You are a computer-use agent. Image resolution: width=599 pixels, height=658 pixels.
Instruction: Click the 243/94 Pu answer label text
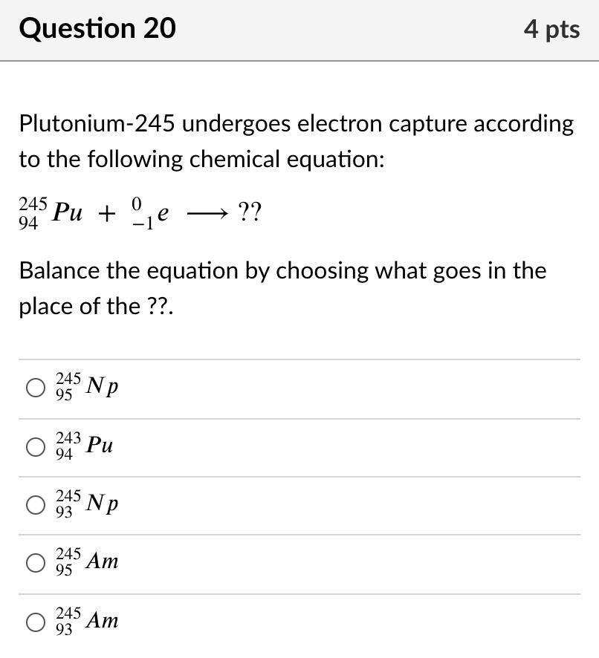[85, 446]
